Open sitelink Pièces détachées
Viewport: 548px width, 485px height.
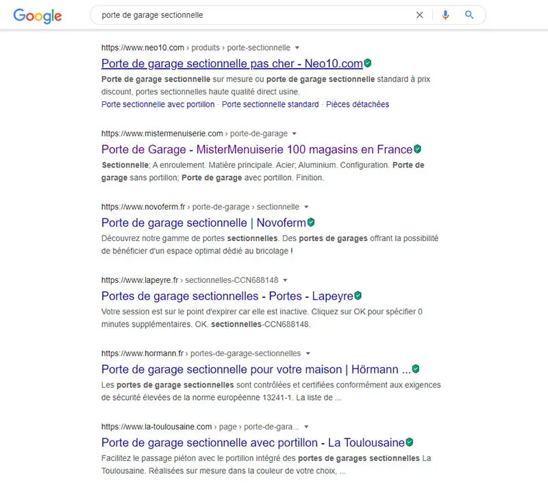pos(358,104)
